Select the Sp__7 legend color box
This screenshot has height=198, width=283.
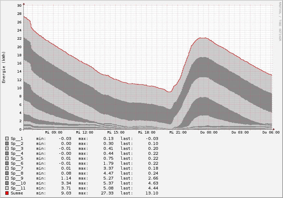[7, 168]
